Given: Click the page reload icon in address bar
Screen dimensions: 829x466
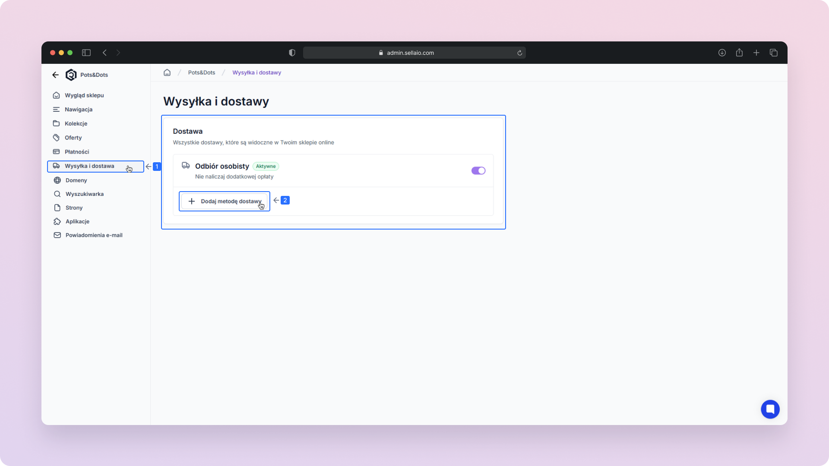Looking at the screenshot, I should (520, 53).
